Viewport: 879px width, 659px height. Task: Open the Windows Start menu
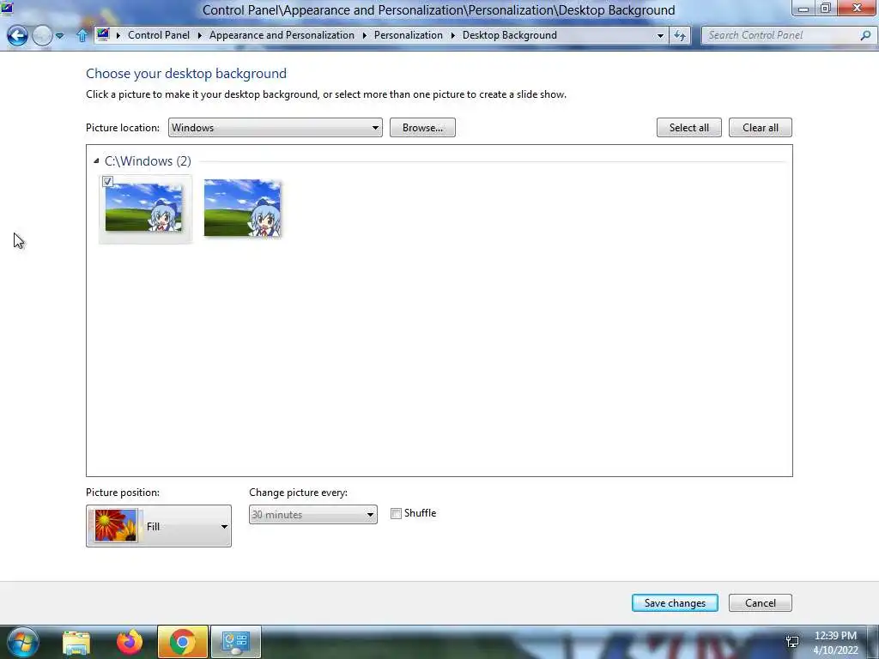pos(23,642)
